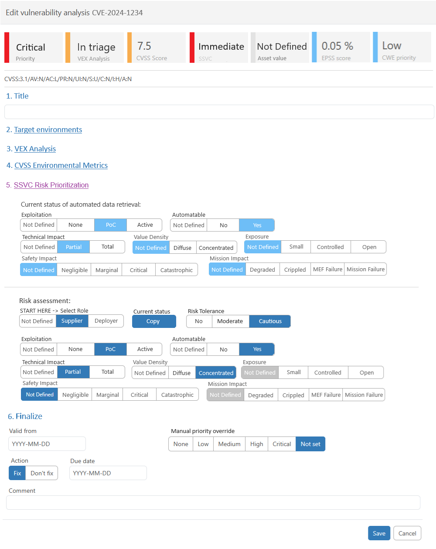Image resolution: width=436 pixels, height=549 pixels.
Task: Click the Low CWE priority card
Action: click(402, 47)
